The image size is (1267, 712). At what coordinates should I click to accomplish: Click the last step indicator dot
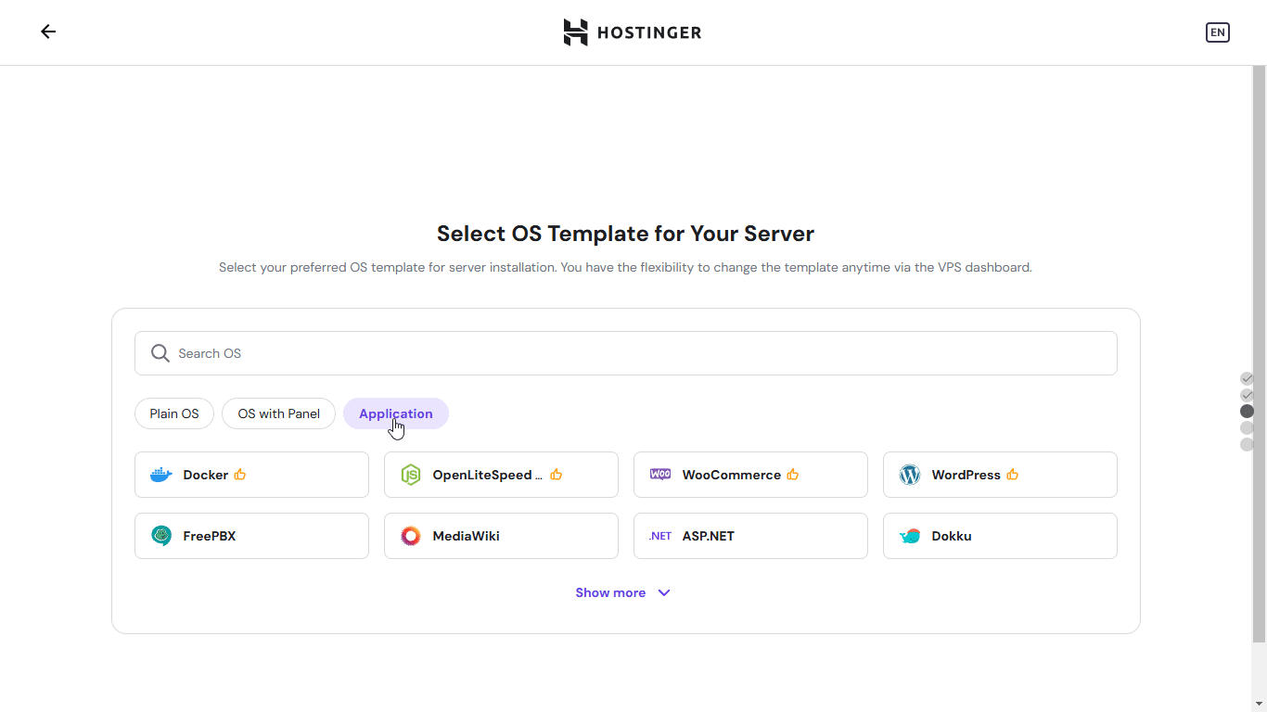point(1247,445)
